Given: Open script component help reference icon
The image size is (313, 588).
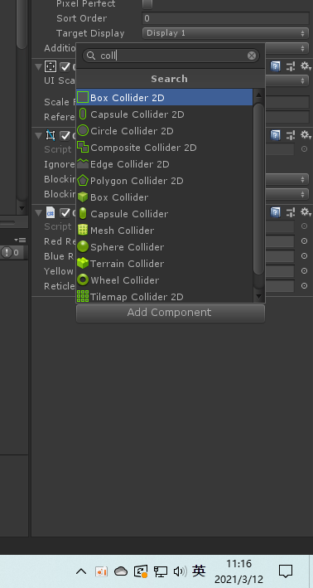Looking at the screenshot, I should point(275,212).
